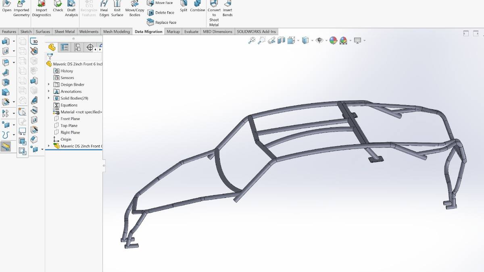The height and width of the screenshot is (272, 484).
Task: Click the Check tool
Action: pos(58,6)
